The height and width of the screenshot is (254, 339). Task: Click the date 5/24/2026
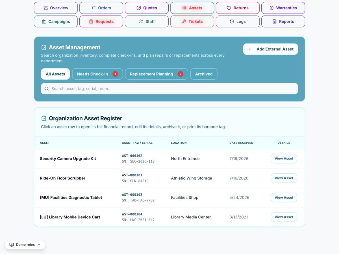coord(239,198)
